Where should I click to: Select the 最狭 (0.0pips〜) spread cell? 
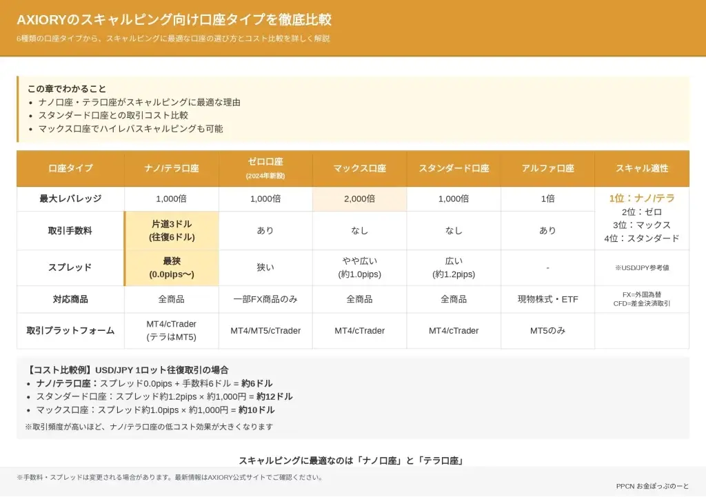pyautogui.click(x=172, y=267)
